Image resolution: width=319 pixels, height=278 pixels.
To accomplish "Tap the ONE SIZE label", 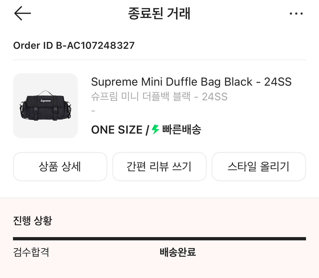I will [x=117, y=130].
